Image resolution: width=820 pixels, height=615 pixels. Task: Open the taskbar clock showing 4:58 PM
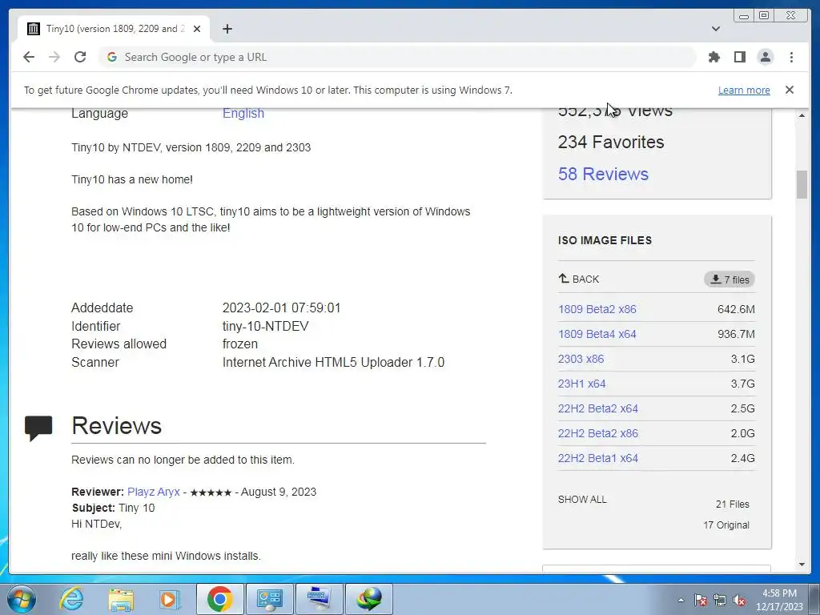point(778,600)
